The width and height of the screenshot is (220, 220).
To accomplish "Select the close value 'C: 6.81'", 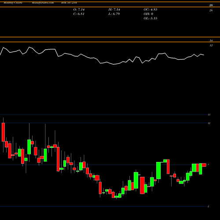I will [x=79, y=14].
